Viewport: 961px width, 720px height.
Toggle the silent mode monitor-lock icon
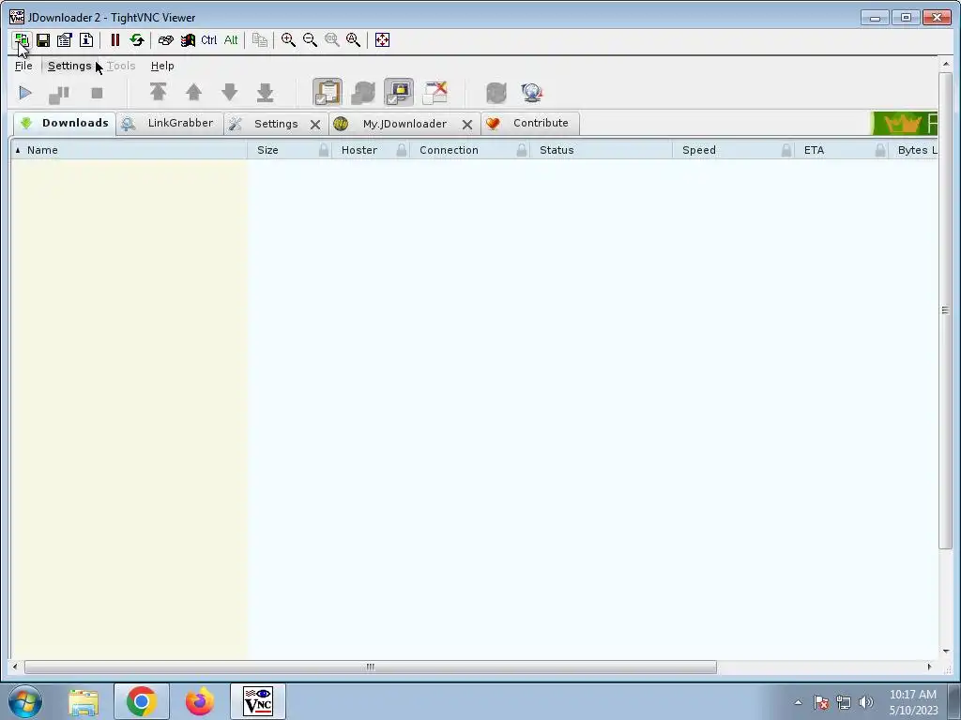pyautogui.click(x=399, y=93)
